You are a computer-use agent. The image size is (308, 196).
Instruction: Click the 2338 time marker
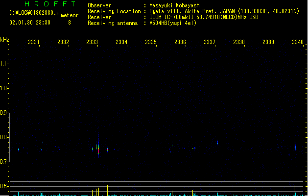click(x=239, y=42)
